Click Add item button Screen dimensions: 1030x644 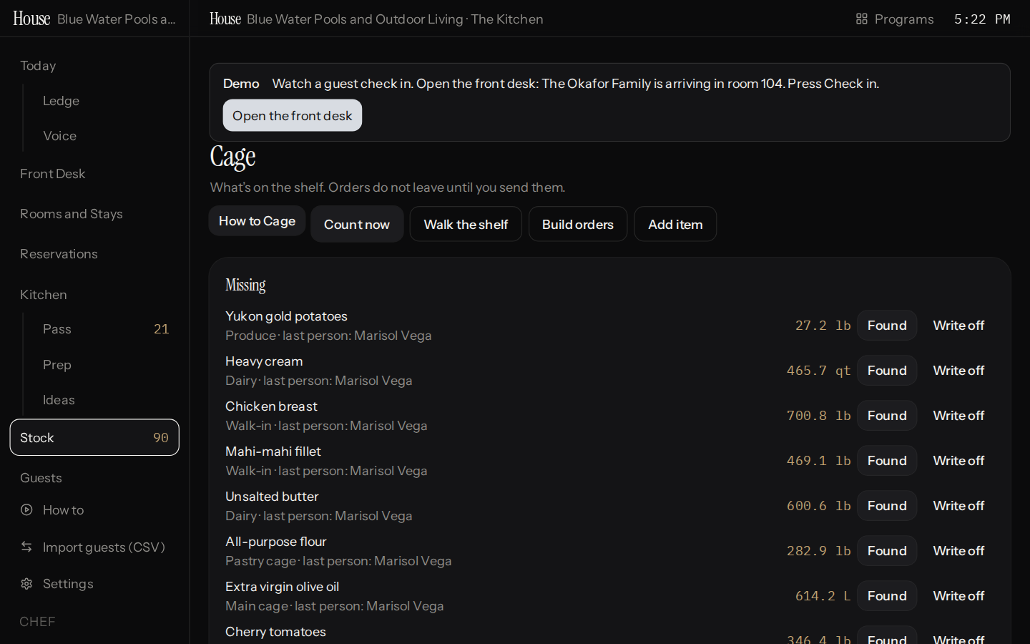pyautogui.click(x=675, y=224)
